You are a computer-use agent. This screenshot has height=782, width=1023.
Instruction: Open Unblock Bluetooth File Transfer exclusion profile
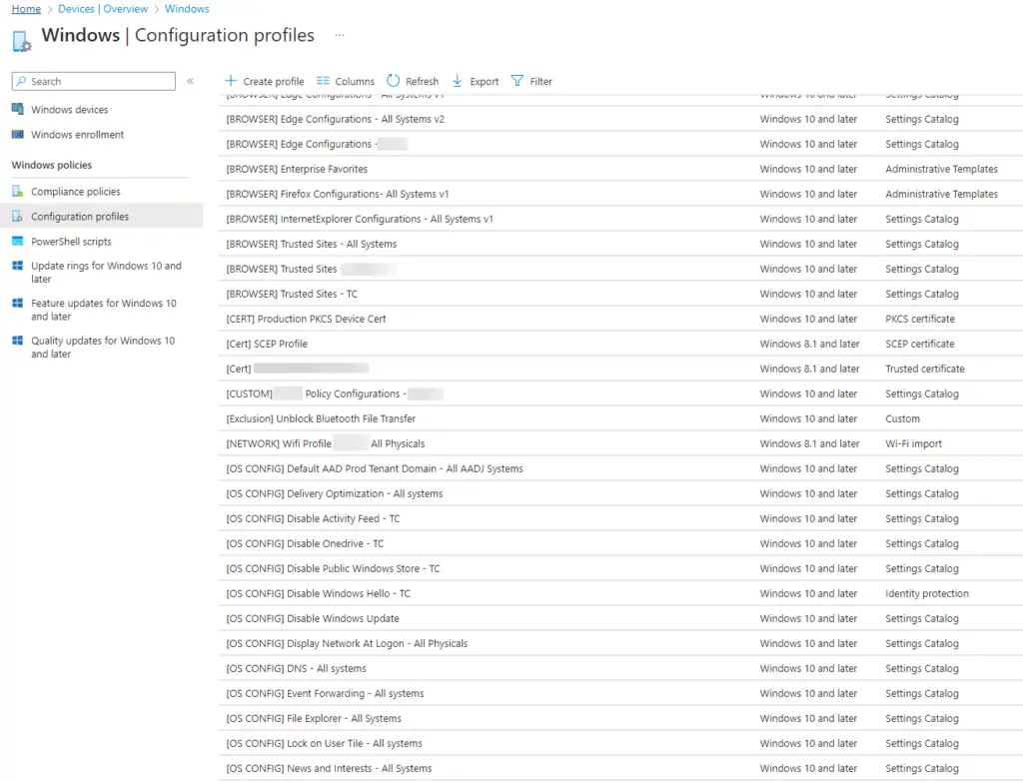click(x=321, y=418)
